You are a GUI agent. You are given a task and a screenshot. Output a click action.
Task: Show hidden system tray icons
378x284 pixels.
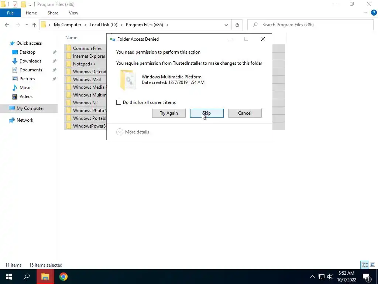coord(312,277)
